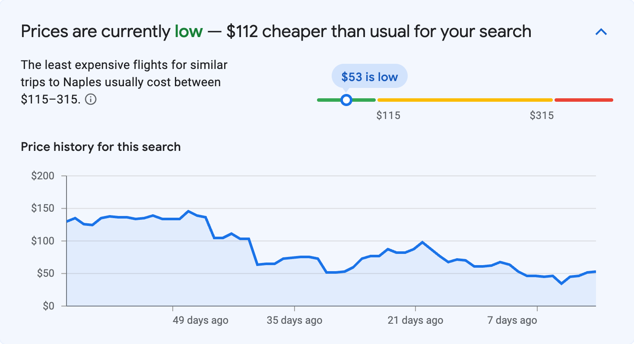Select the '$115' label under the gauge

coord(389,115)
